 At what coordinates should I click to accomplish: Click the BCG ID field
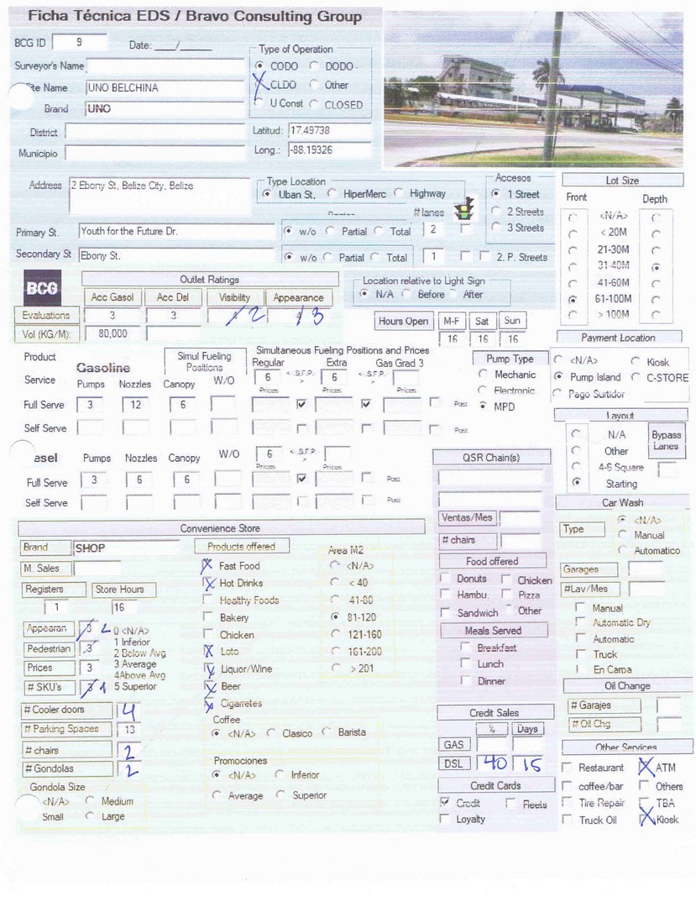79,42
